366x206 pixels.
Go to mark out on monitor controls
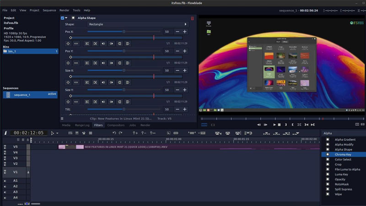point(313,125)
